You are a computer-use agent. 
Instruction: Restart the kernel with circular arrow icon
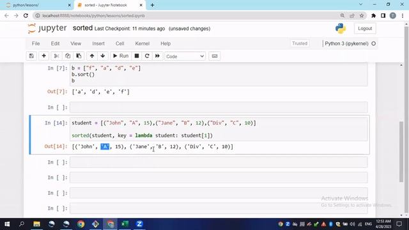click(147, 56)
